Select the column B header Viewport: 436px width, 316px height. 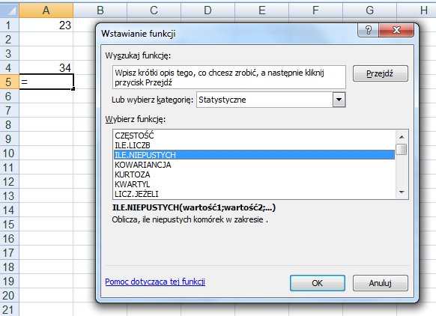[x=100, y=10]
